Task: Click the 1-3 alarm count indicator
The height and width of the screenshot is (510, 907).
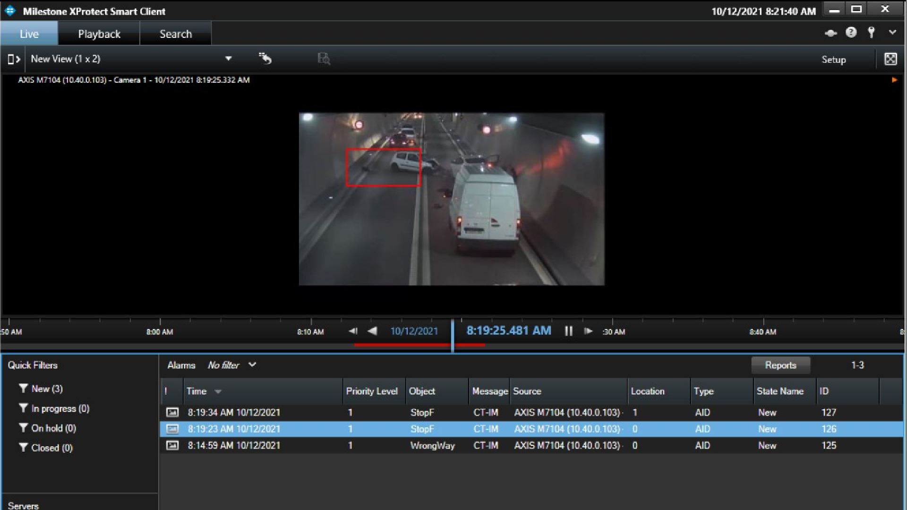Action: point(857,365)
